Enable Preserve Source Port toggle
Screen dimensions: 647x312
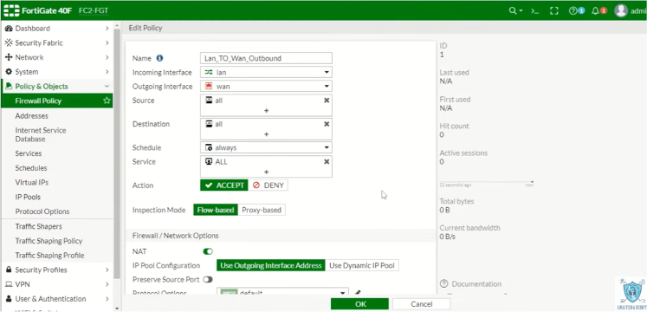(x=208, y=279)
